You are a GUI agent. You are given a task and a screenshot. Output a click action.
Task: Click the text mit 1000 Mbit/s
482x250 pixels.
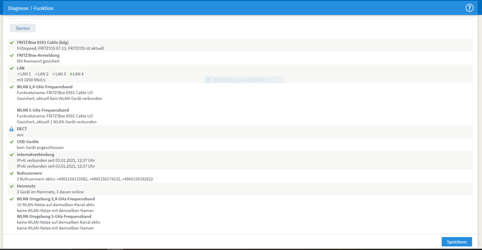31,80
